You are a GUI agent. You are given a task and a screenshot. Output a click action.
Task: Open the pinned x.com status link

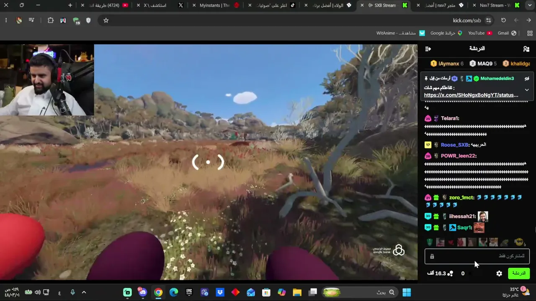471,95
